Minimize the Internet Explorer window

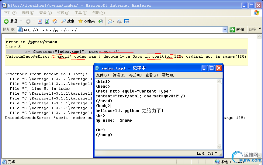[244, 5]
